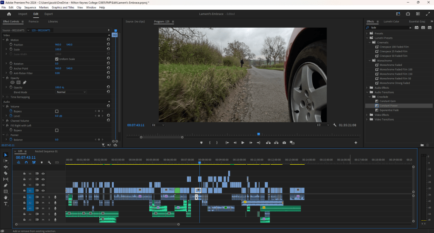Toggle timeline Snap magnet icon
This screenshot has height=233, width=434.
tap(26, 162)
